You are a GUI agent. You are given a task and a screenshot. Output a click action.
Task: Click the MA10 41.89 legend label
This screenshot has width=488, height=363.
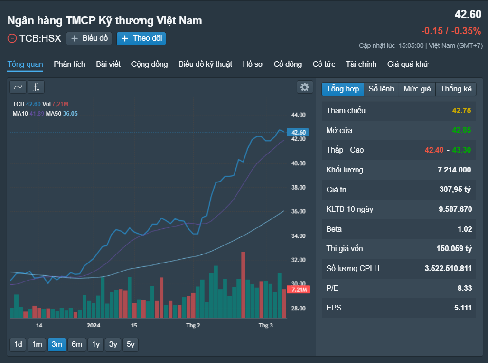click(28, 114)
